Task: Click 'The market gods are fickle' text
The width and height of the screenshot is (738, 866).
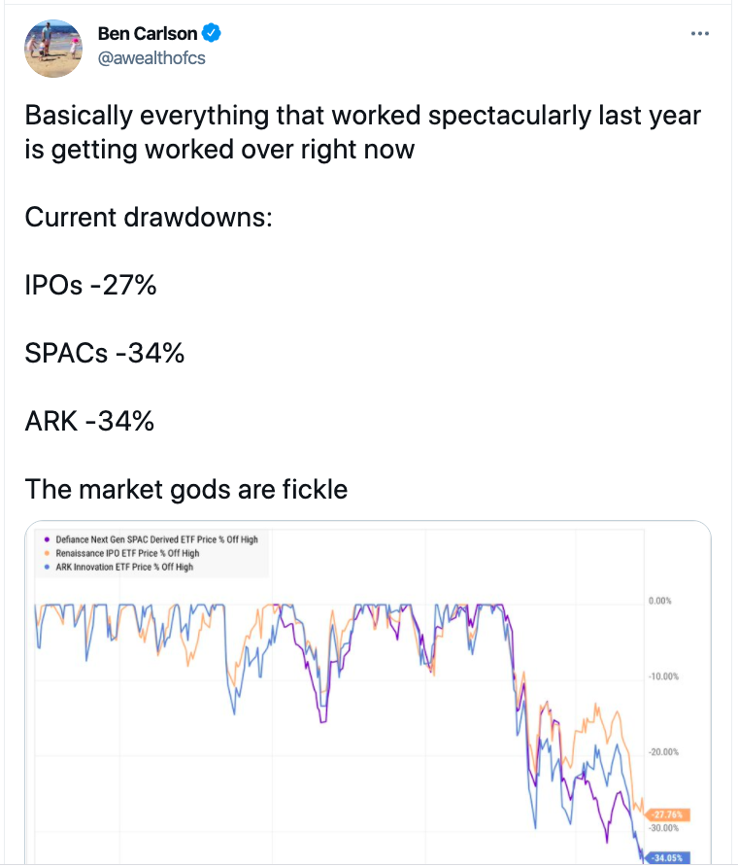Action: [186, 488]
